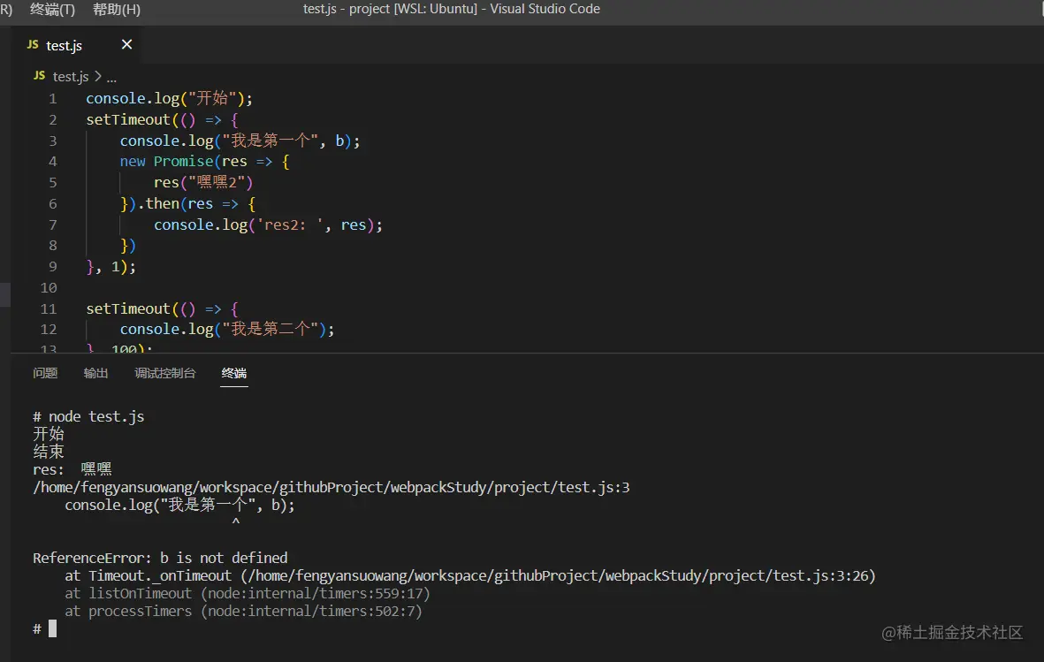The width and height of the screenshot is (1044, 662).
Task: Click the 开始 terminal output line
Action: click(x=49, y=434)
